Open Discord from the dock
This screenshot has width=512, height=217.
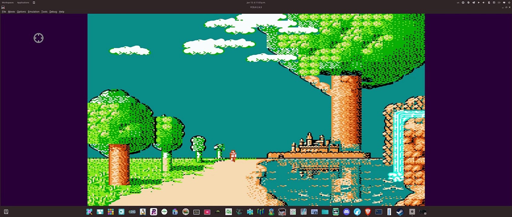pyautogui.click(x=346, y=212)
